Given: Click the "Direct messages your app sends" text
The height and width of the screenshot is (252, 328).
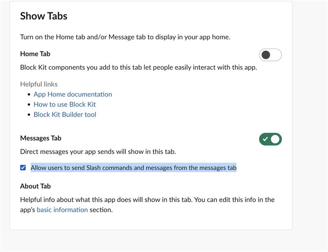Looking at the screenshot, I should [x=98, y=151].
